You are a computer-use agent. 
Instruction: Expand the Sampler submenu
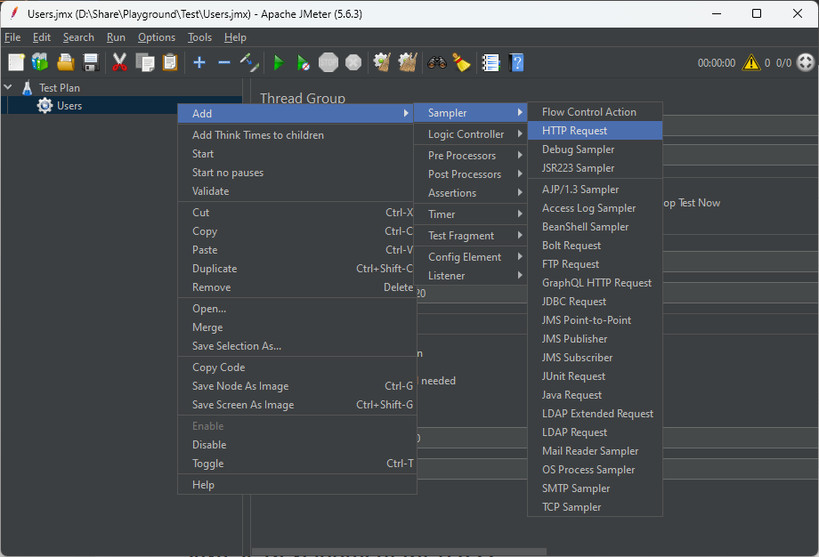coord(470,113)
